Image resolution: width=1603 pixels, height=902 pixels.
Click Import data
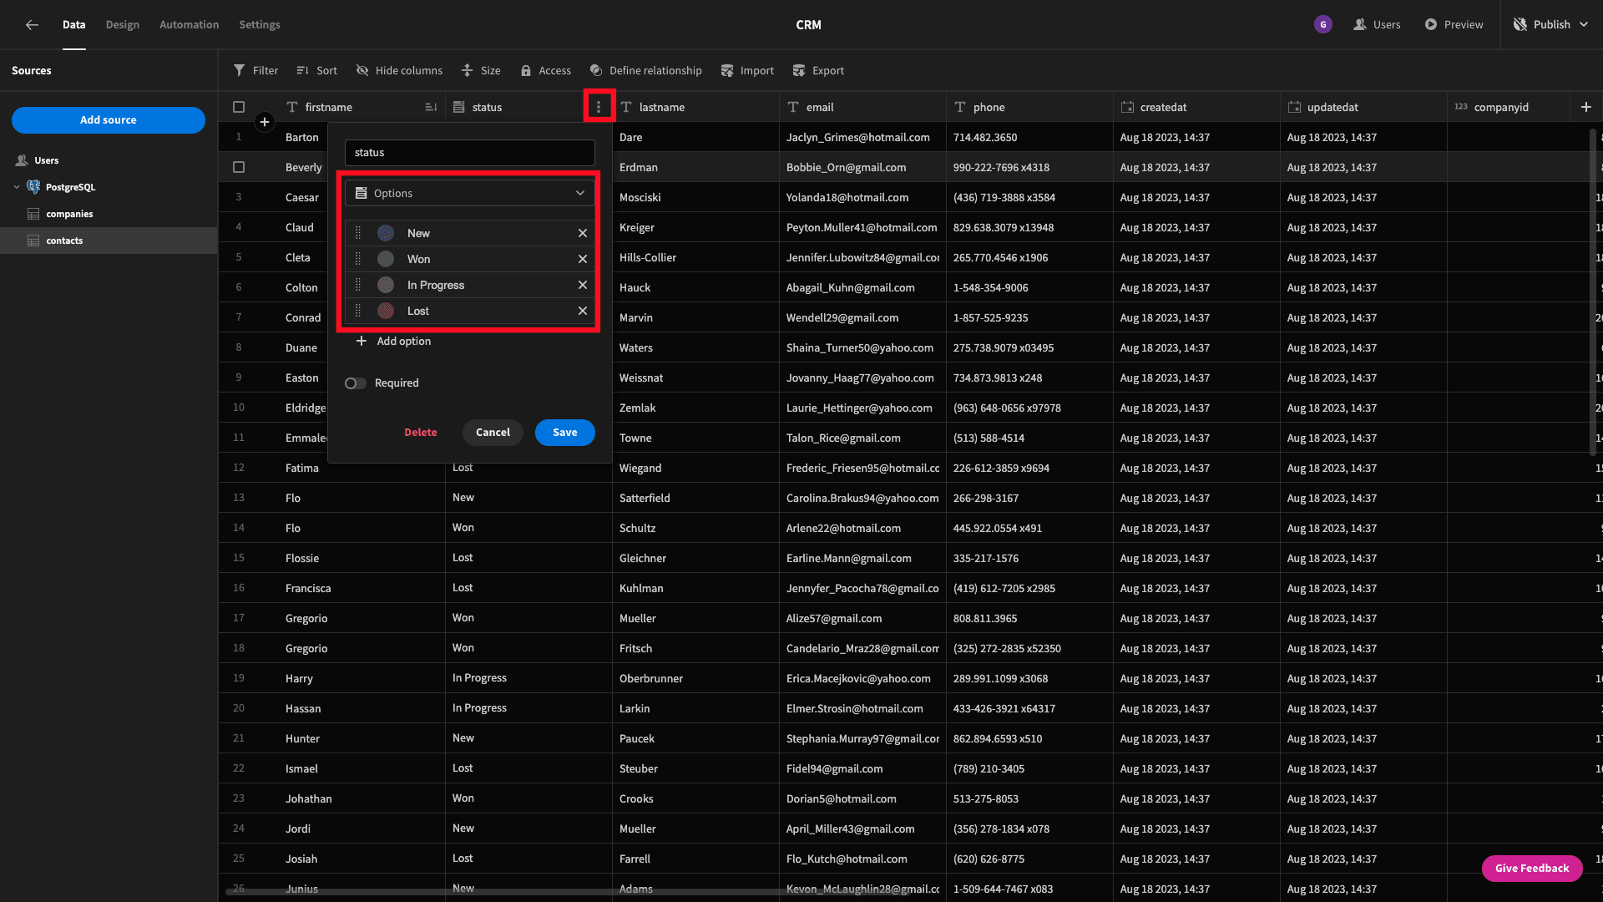(x=747, y=70)
